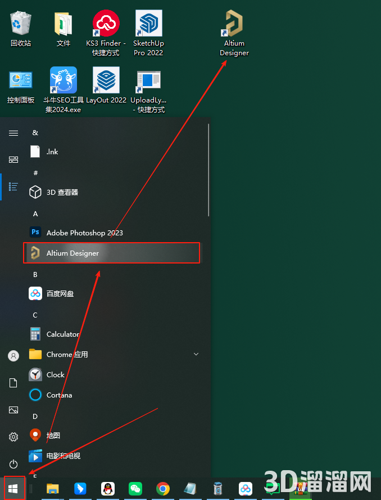Image resolution: width=381 pixels, height=500 pixels.
Task: Open Pictures from the Start sidebar
Action: [13, 410]
